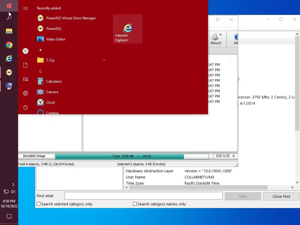The height and width of the screenshot is (225, 300).
Task: Click the volume speaker icon
Action: [x=13, y=192]
